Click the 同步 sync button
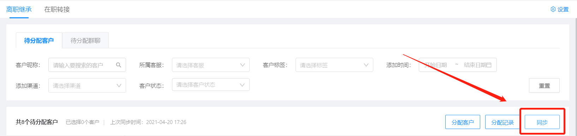 point(542,122)
